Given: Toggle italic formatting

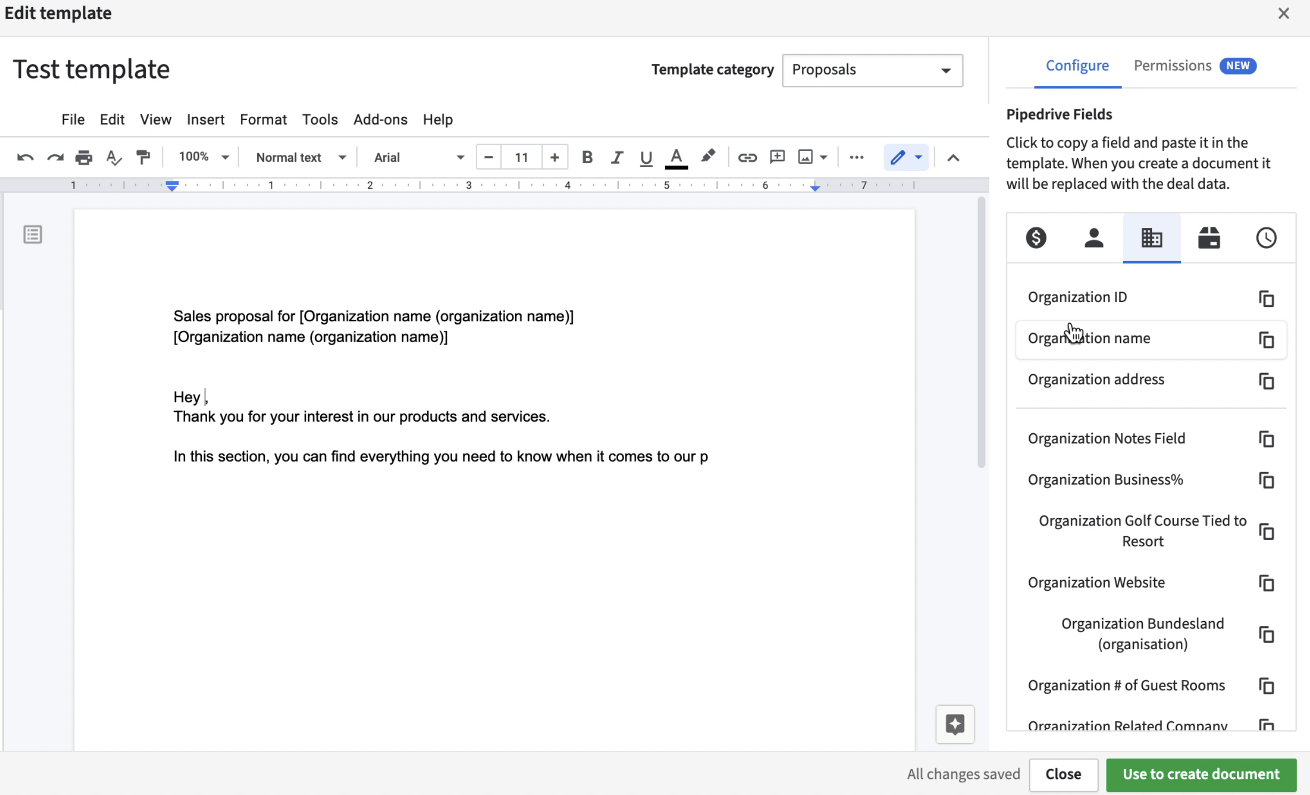Looking at the screenshot, I should coord(617,157).
